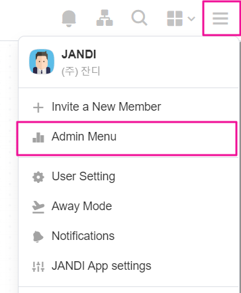Click the airplane Away Mode icon
This screenshot has width=241, height=293.
click(x=38, y=207)
